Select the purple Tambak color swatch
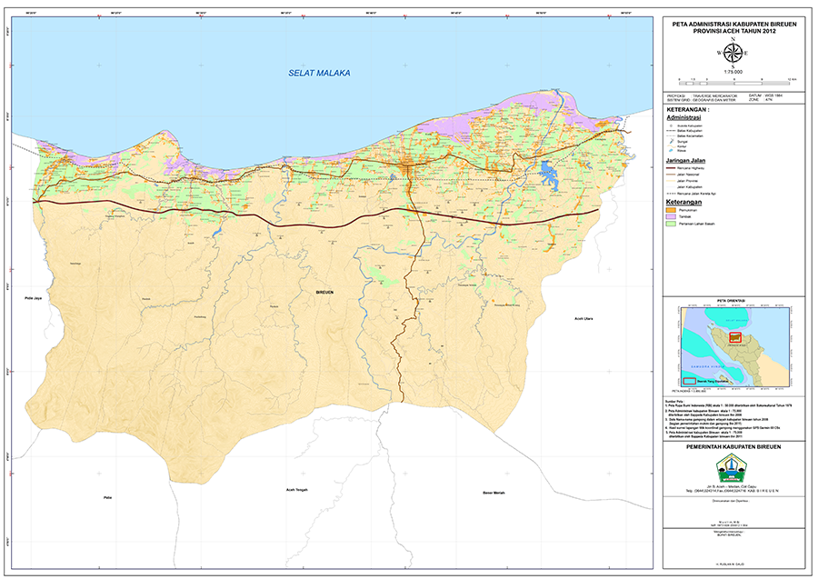 click(672, 218)
